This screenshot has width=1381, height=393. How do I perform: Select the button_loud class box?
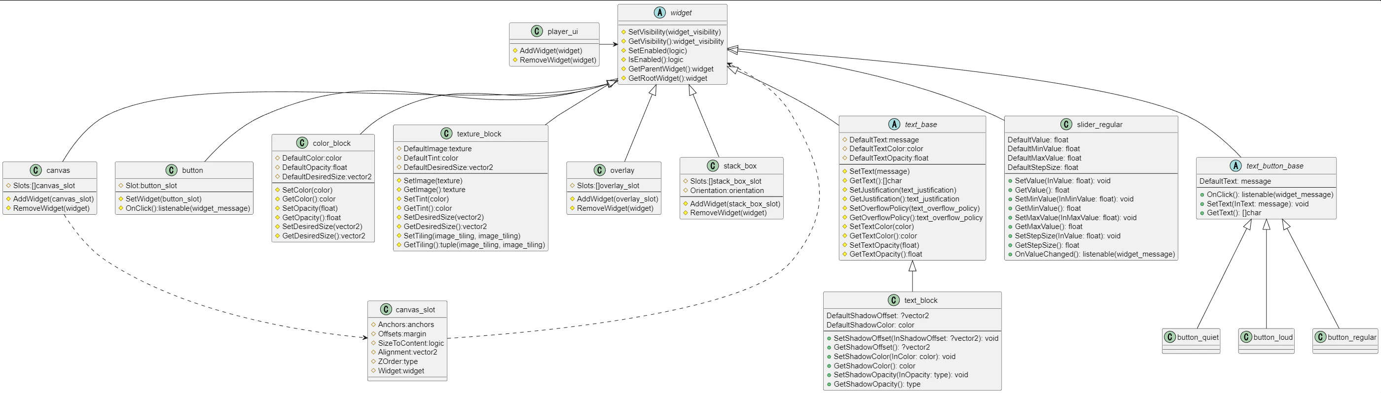pos(1266,340)
